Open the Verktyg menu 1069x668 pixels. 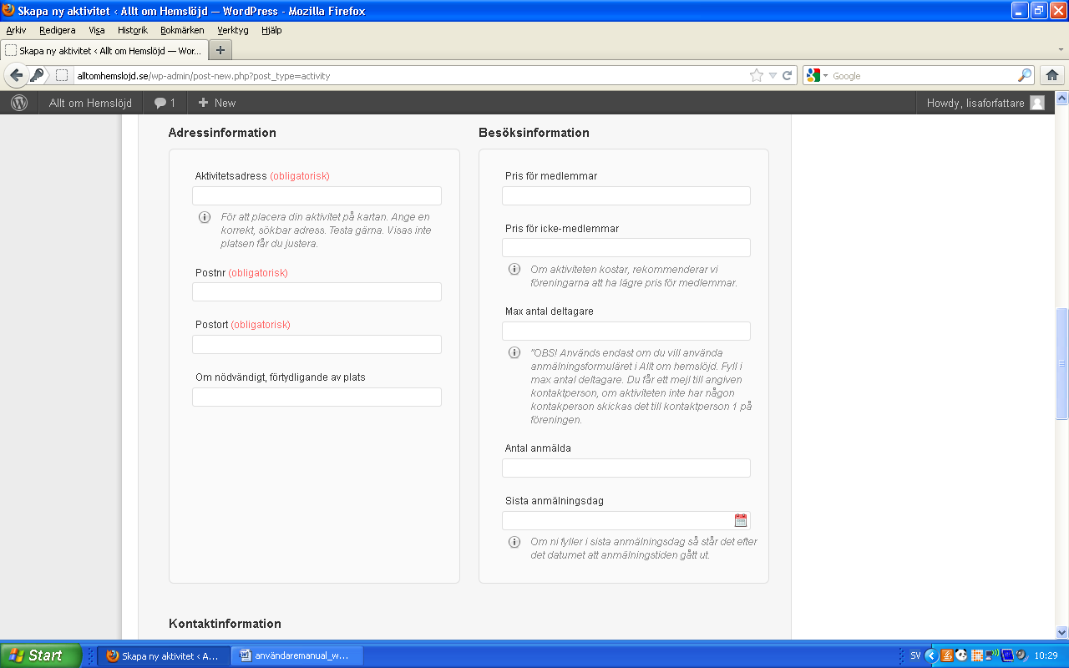pyautogui.click(x=233, y=30)
